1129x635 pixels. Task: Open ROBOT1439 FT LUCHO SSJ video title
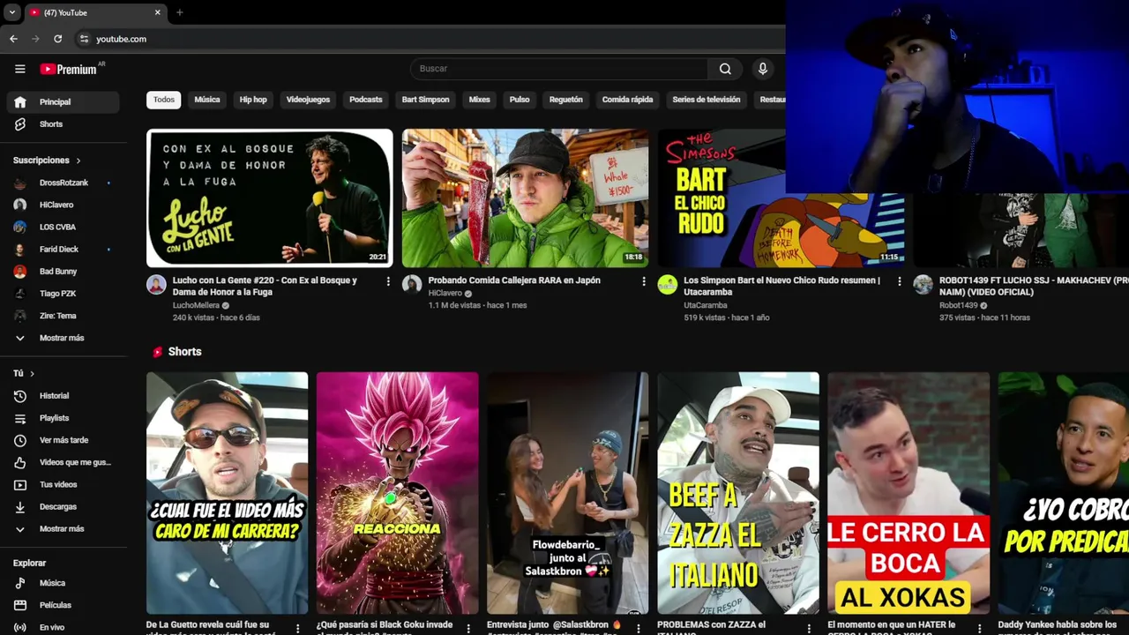pyautogui.click(x=1034, y=286)
